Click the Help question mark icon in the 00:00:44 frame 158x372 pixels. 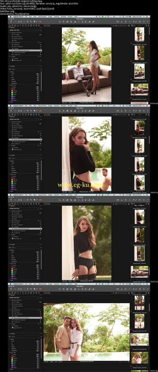click(148, 22)
